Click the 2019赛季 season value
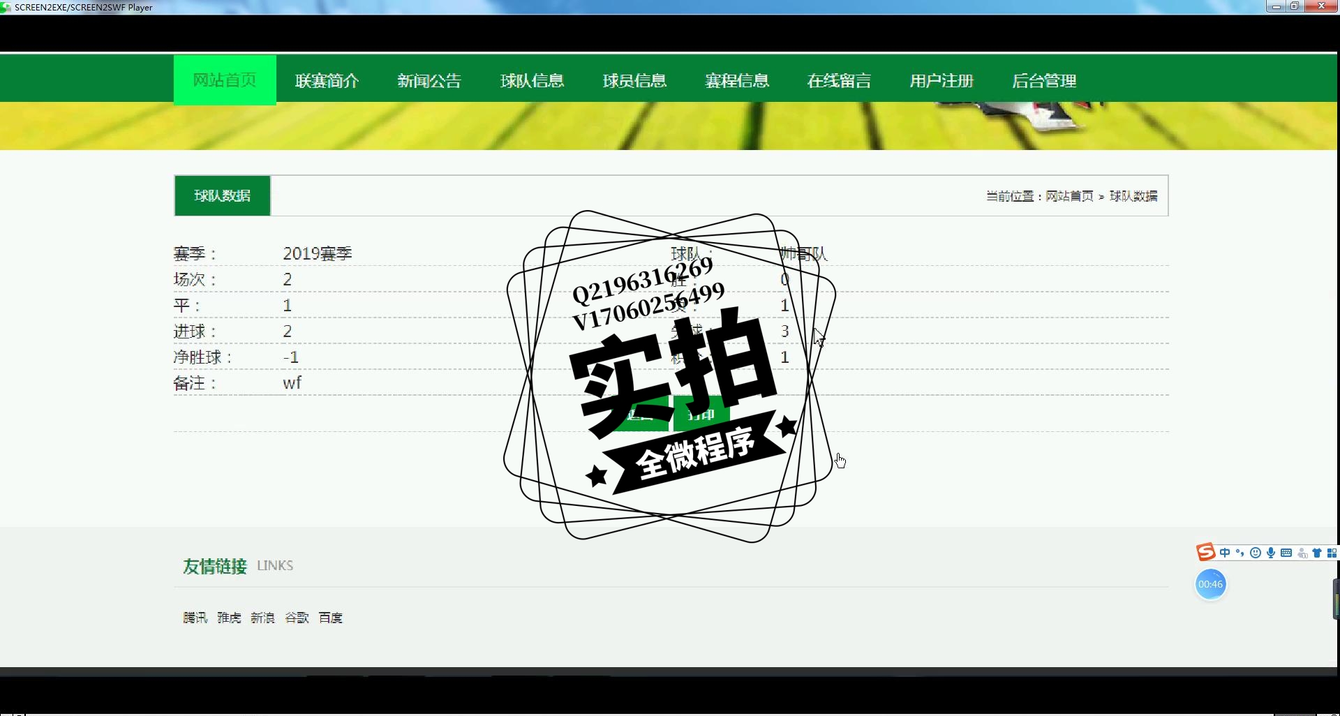Image resolution: width=1340 pixels, height=716 pixels. click(x=318, y=253)
